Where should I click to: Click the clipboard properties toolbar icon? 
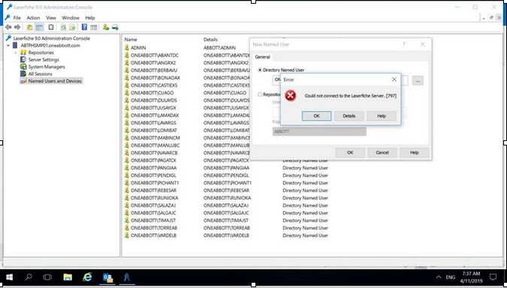click(51, 28)
